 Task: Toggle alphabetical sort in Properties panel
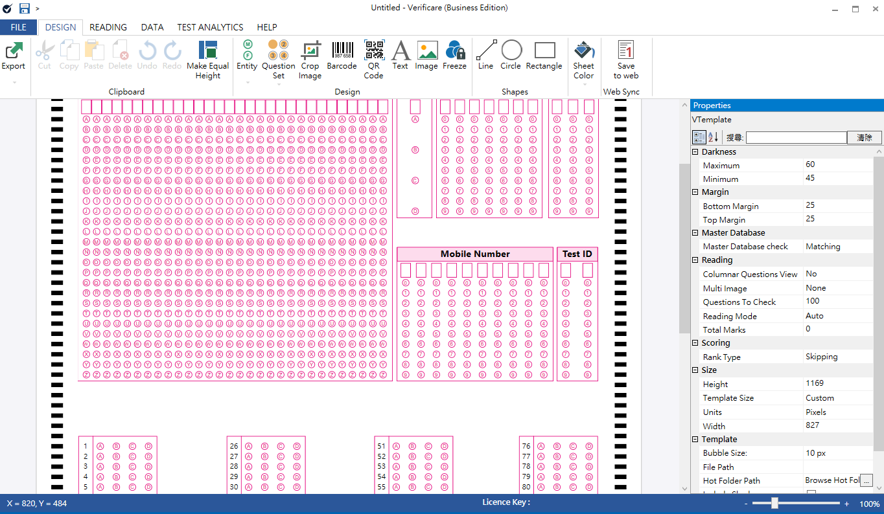click(x=714, y=137)
